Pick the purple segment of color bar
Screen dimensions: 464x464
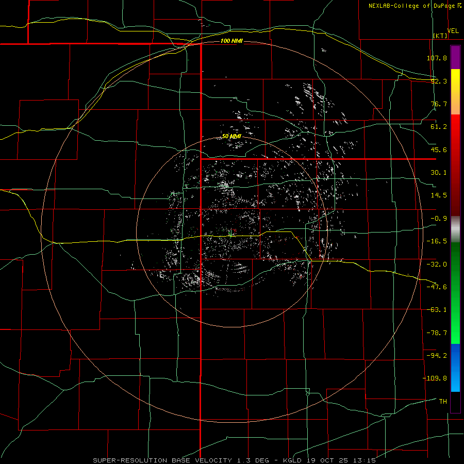(455, 57)
